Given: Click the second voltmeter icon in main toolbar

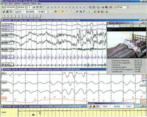Looking at the screenshot, I should tap(7, 12).
